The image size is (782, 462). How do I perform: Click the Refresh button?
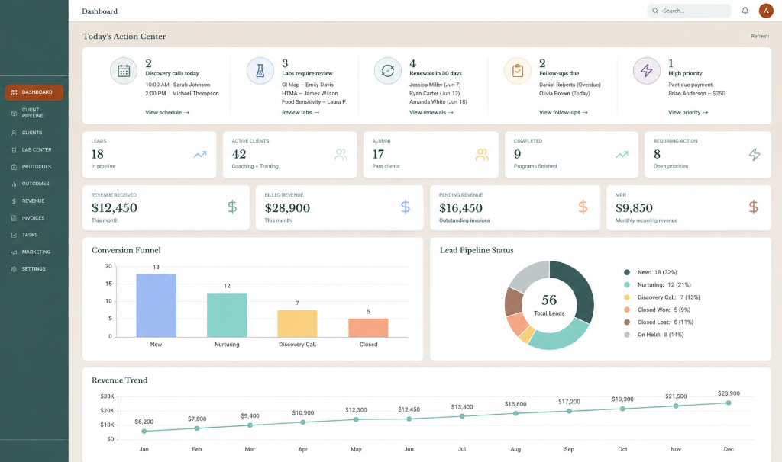coord(760,36)
